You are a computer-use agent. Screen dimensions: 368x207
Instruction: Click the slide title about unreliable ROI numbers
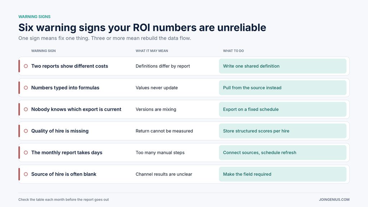click(x=142, y=27)
